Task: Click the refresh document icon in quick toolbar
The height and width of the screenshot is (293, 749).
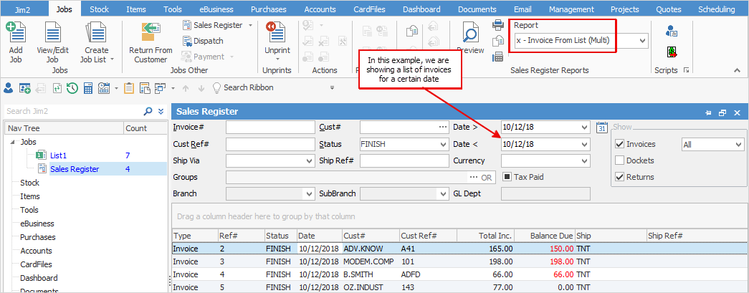Action: click(57, 88)
